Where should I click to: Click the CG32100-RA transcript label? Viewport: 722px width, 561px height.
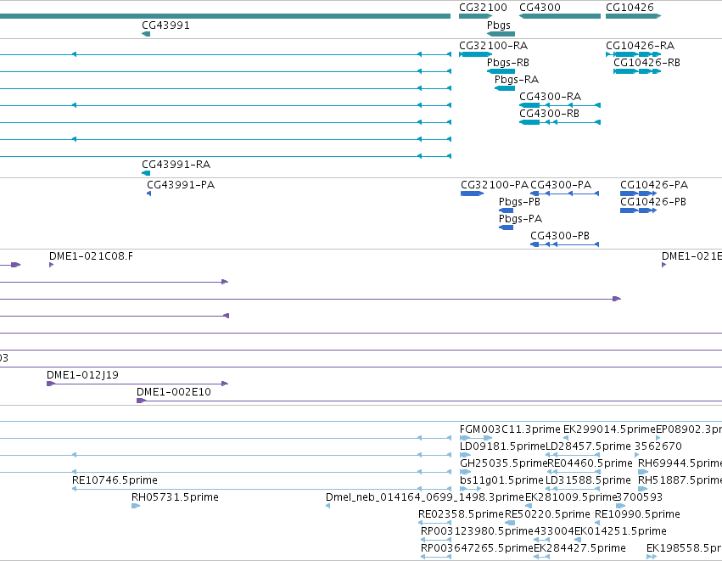pyautogui.click(x=493, y=46)
